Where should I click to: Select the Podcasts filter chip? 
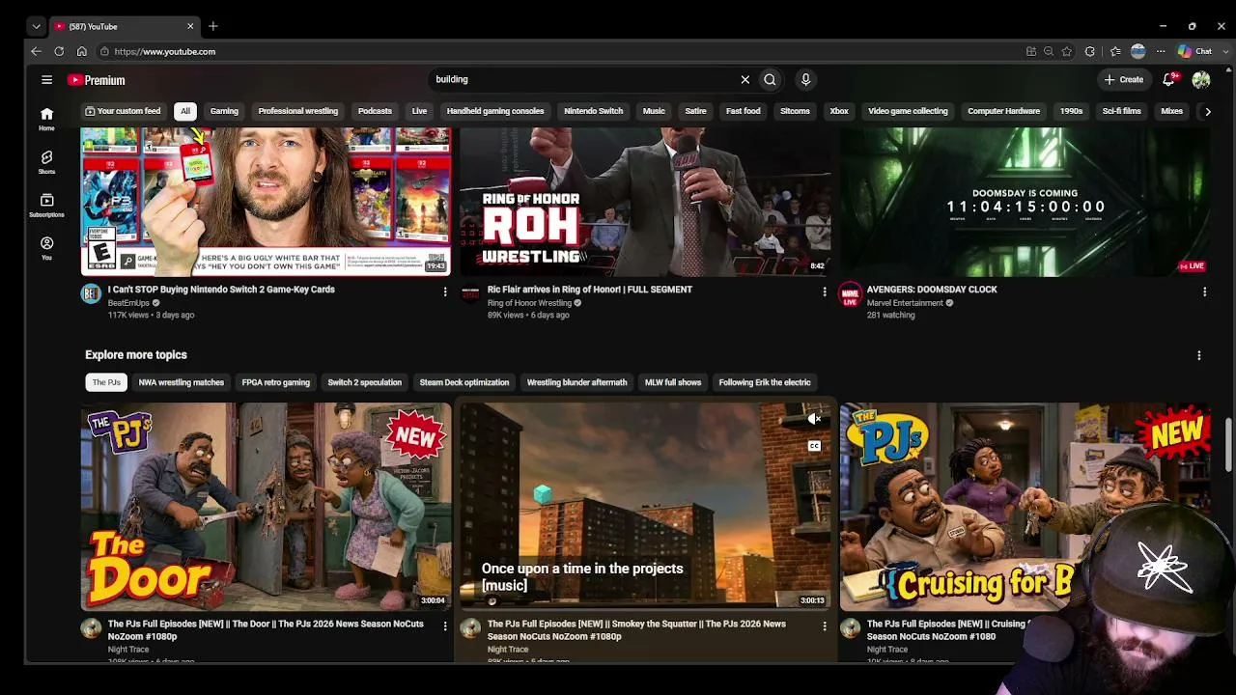point(375,111)
